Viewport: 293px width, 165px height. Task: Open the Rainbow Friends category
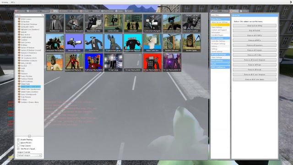(27, 79)
